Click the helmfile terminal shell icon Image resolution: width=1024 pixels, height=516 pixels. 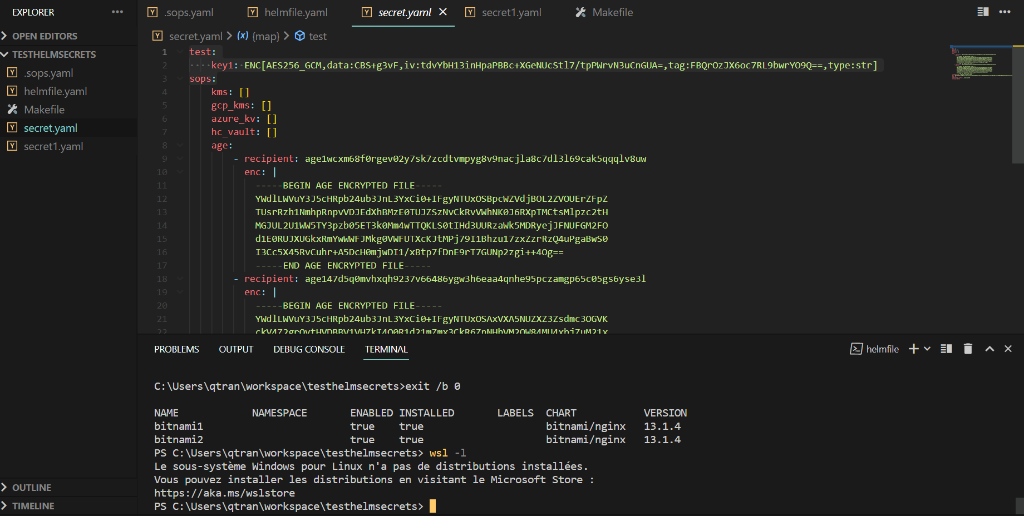(x=856, y=349)
